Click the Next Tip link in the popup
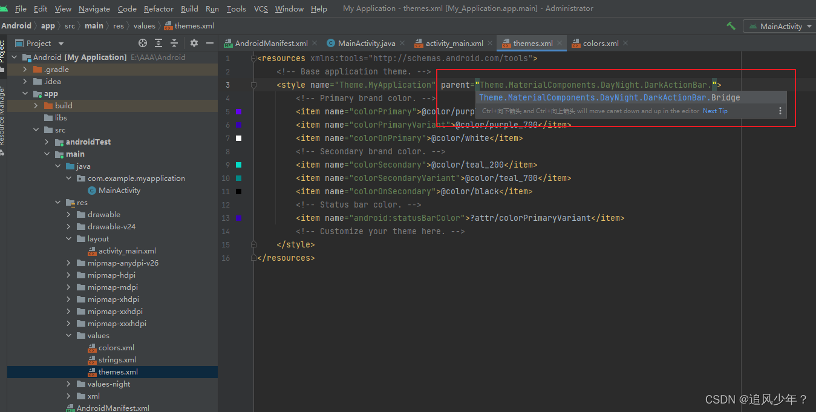Image resolution: width=816 pixels, height=412 pixels. (x=715, y=111)
